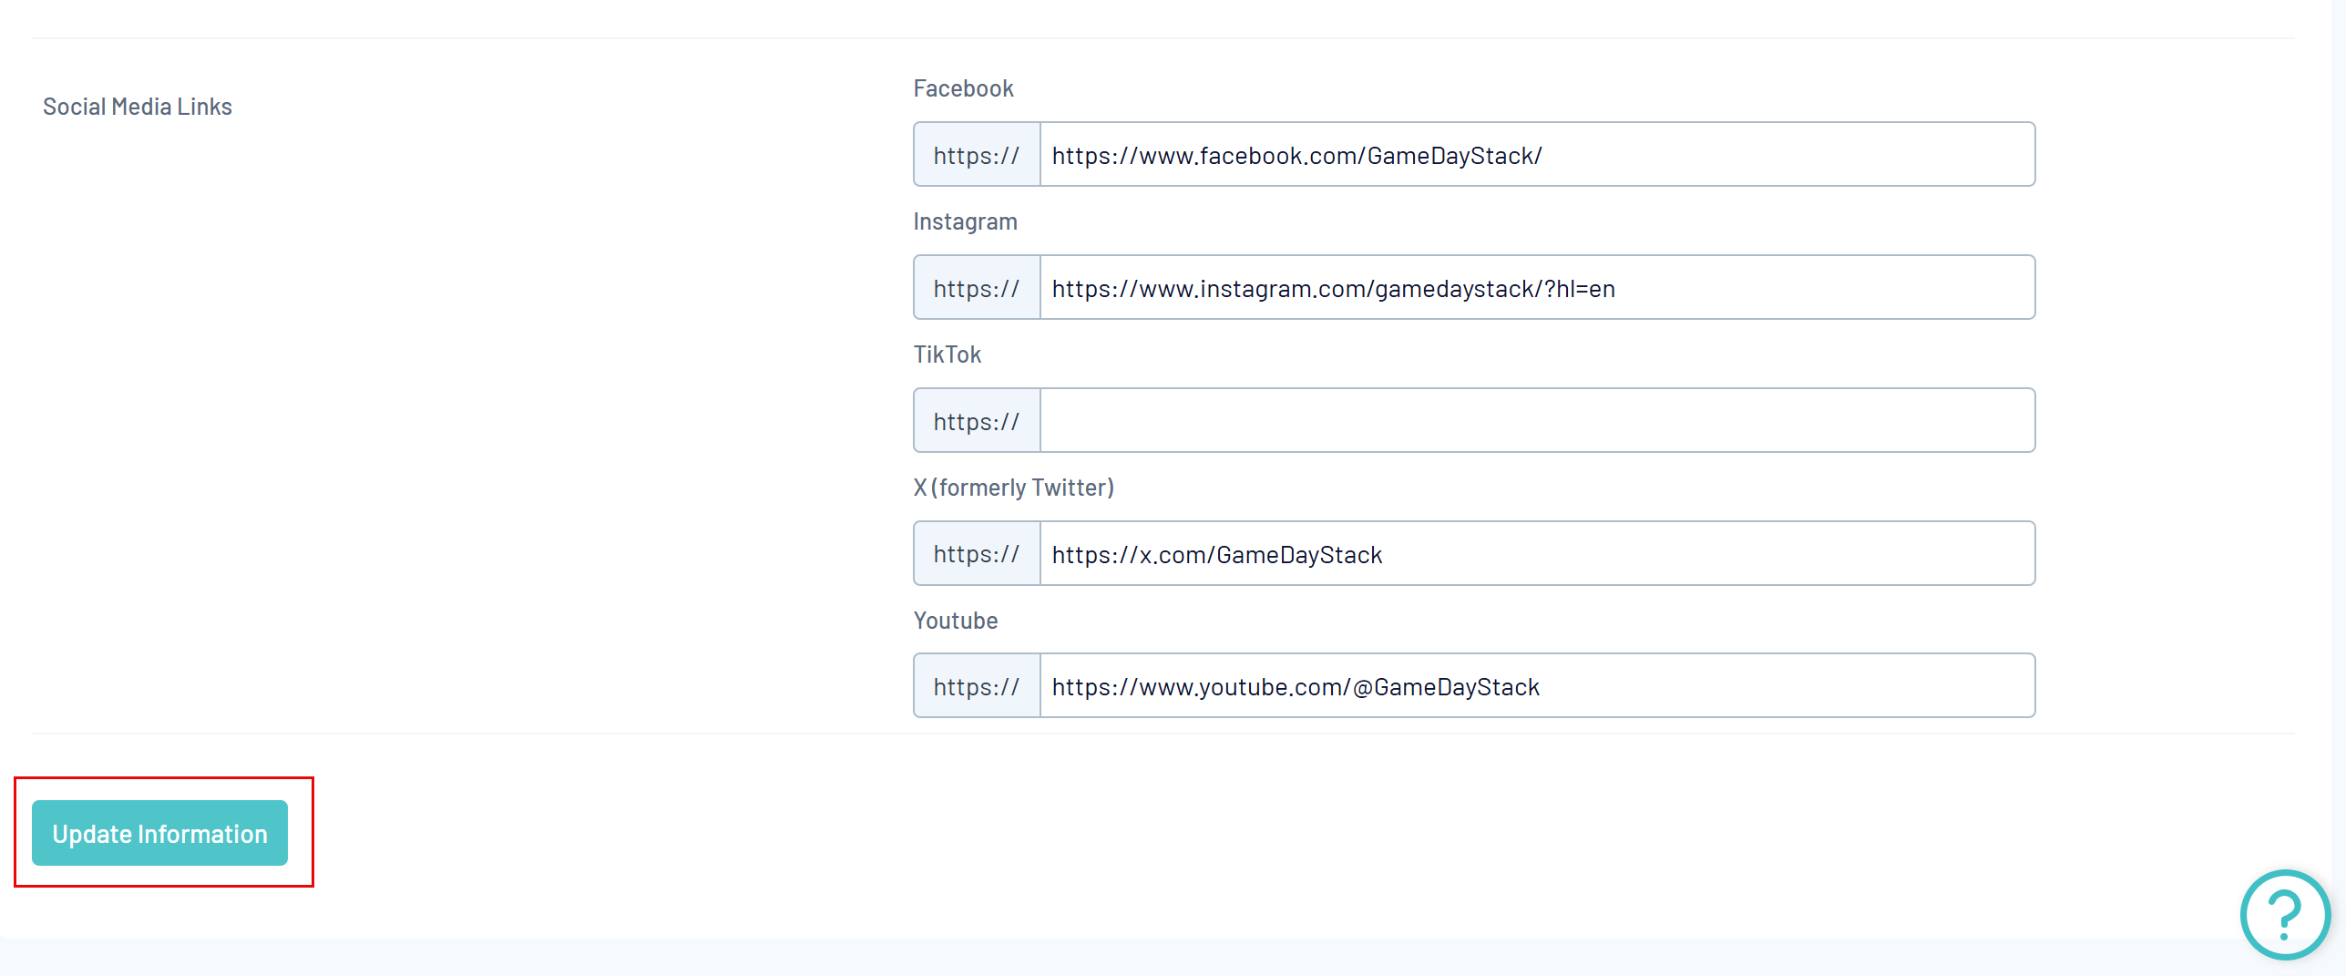Image resolution: width=2346 pixels, height=976 pixels.
Task: Open the help question mark widget
Action: point(2284,914)
